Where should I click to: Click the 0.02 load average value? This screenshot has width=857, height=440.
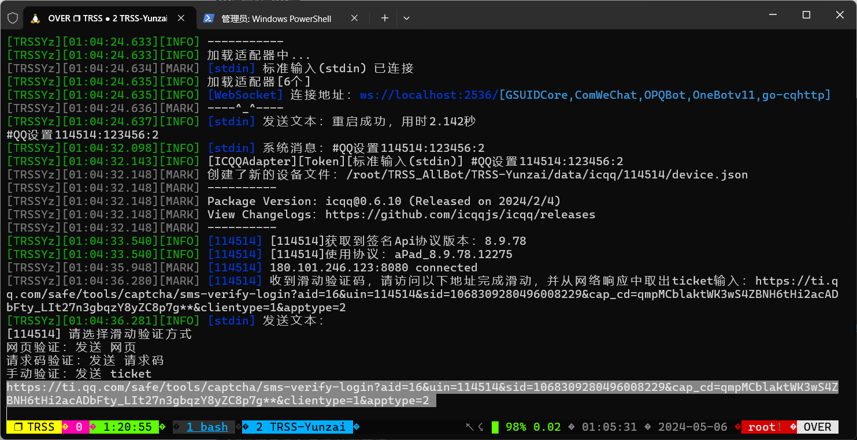[x=547, y=427]
